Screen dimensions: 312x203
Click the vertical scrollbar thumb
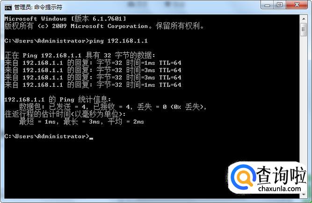(x=304, y=29)
